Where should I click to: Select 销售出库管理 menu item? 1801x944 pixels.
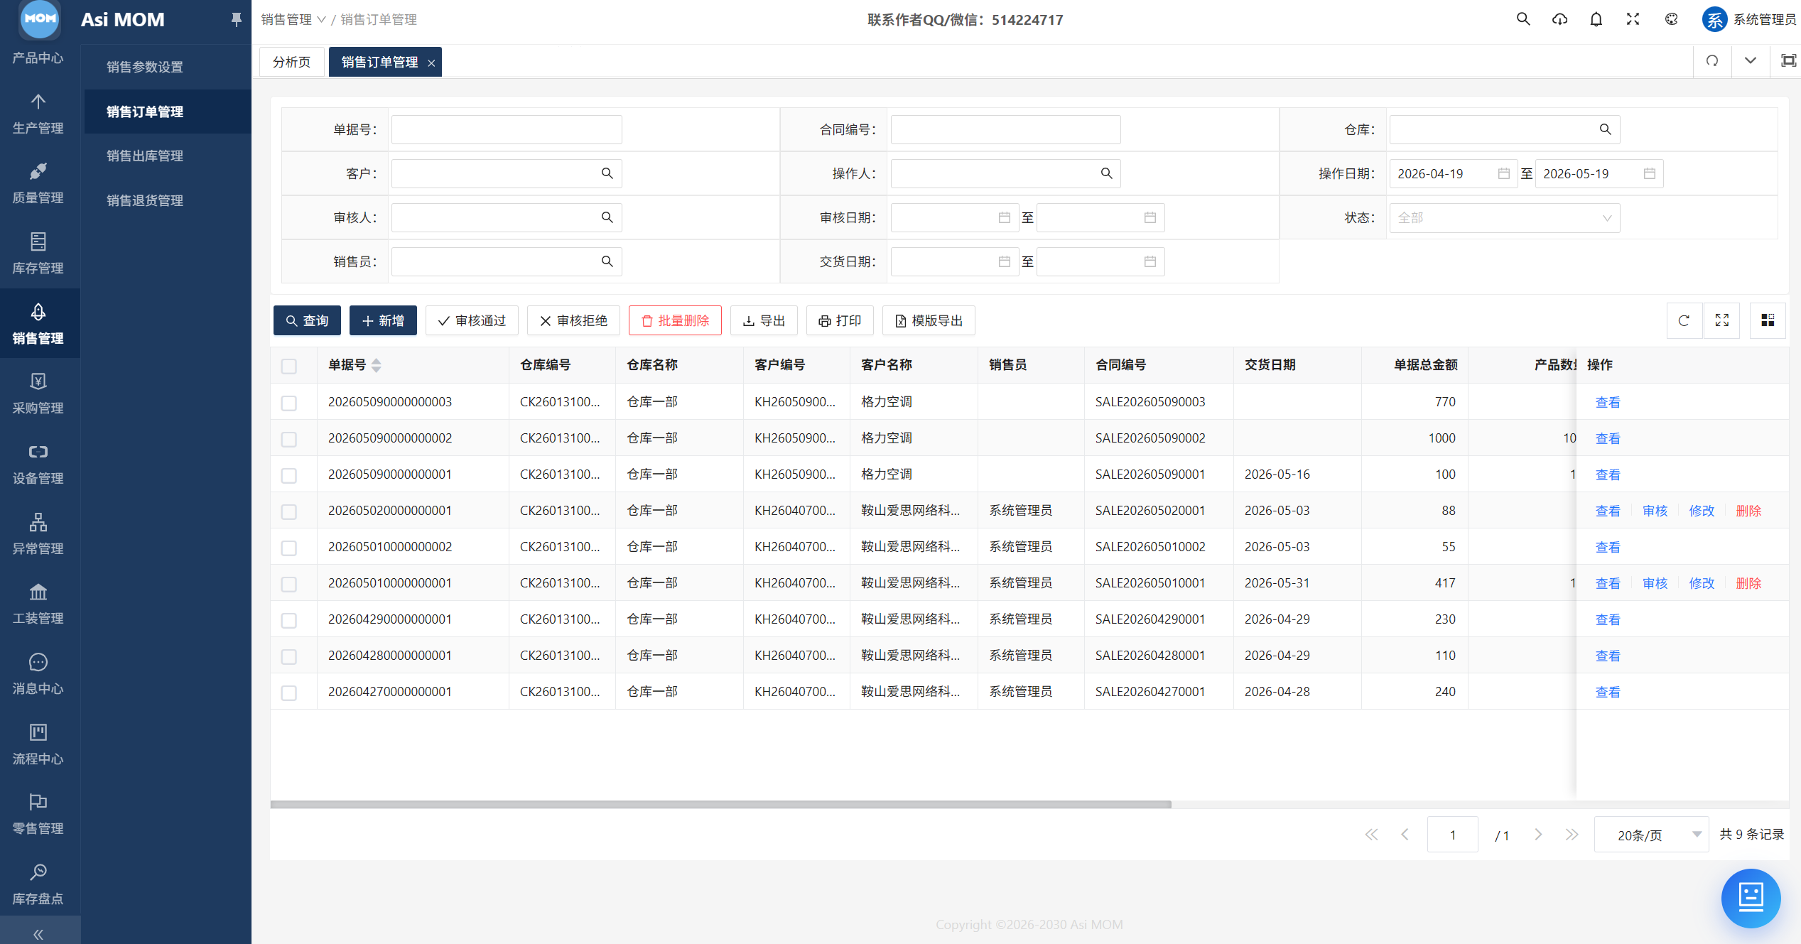tap(168, 156)
